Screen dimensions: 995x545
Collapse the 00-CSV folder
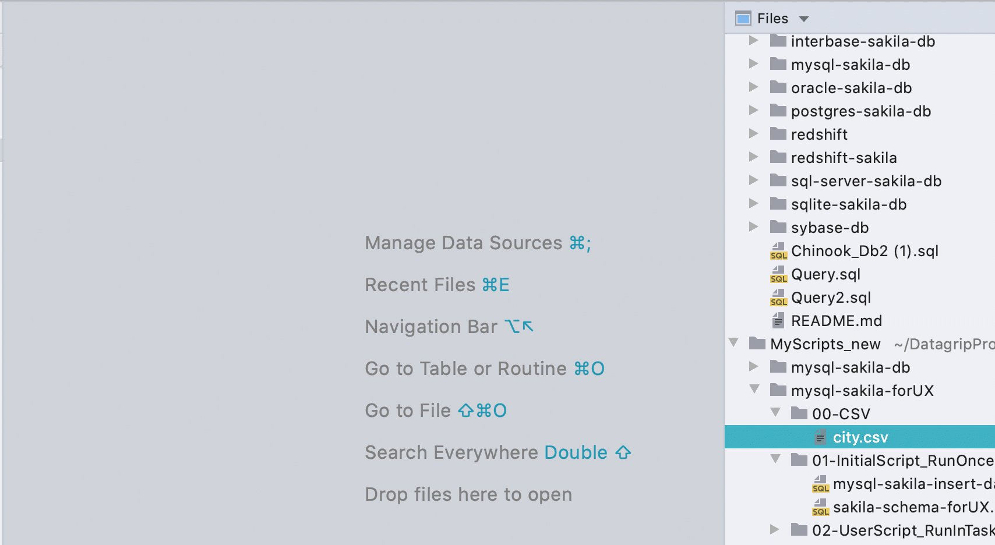pos(775,413)
